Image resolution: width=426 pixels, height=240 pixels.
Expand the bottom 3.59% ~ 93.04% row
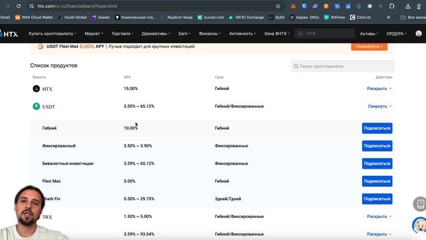379,234
